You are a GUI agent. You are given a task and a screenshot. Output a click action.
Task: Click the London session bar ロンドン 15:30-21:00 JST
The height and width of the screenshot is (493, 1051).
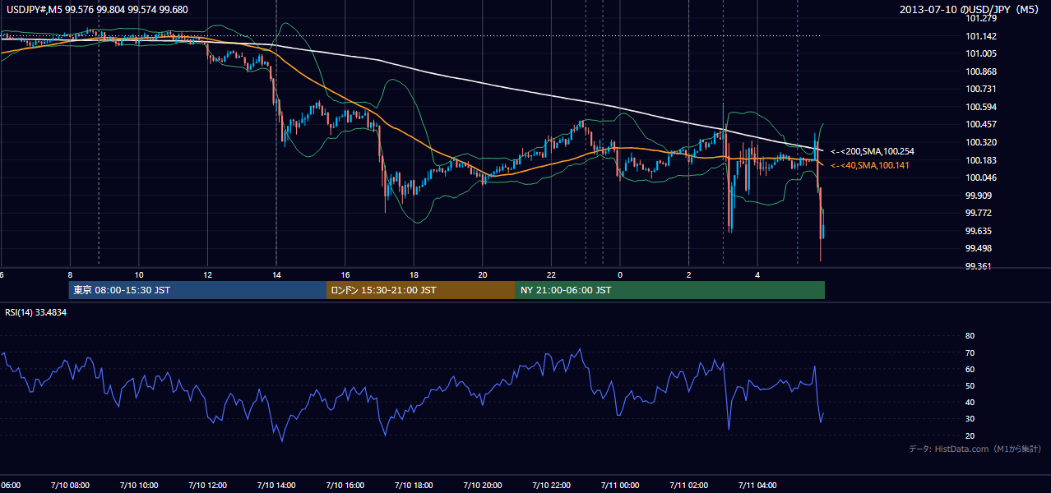(x=421, y=290)
